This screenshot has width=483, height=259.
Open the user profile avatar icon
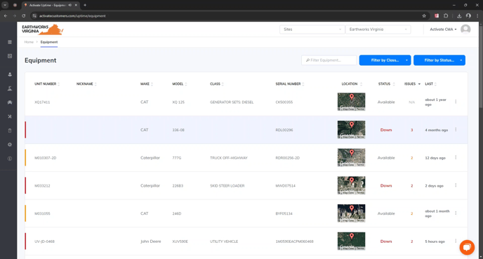point(465,29)
